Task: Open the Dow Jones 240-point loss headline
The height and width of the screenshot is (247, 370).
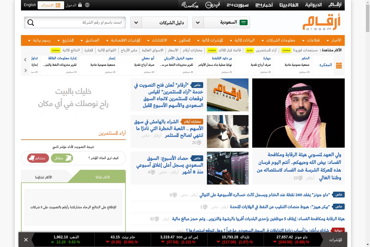Action: 265,195
